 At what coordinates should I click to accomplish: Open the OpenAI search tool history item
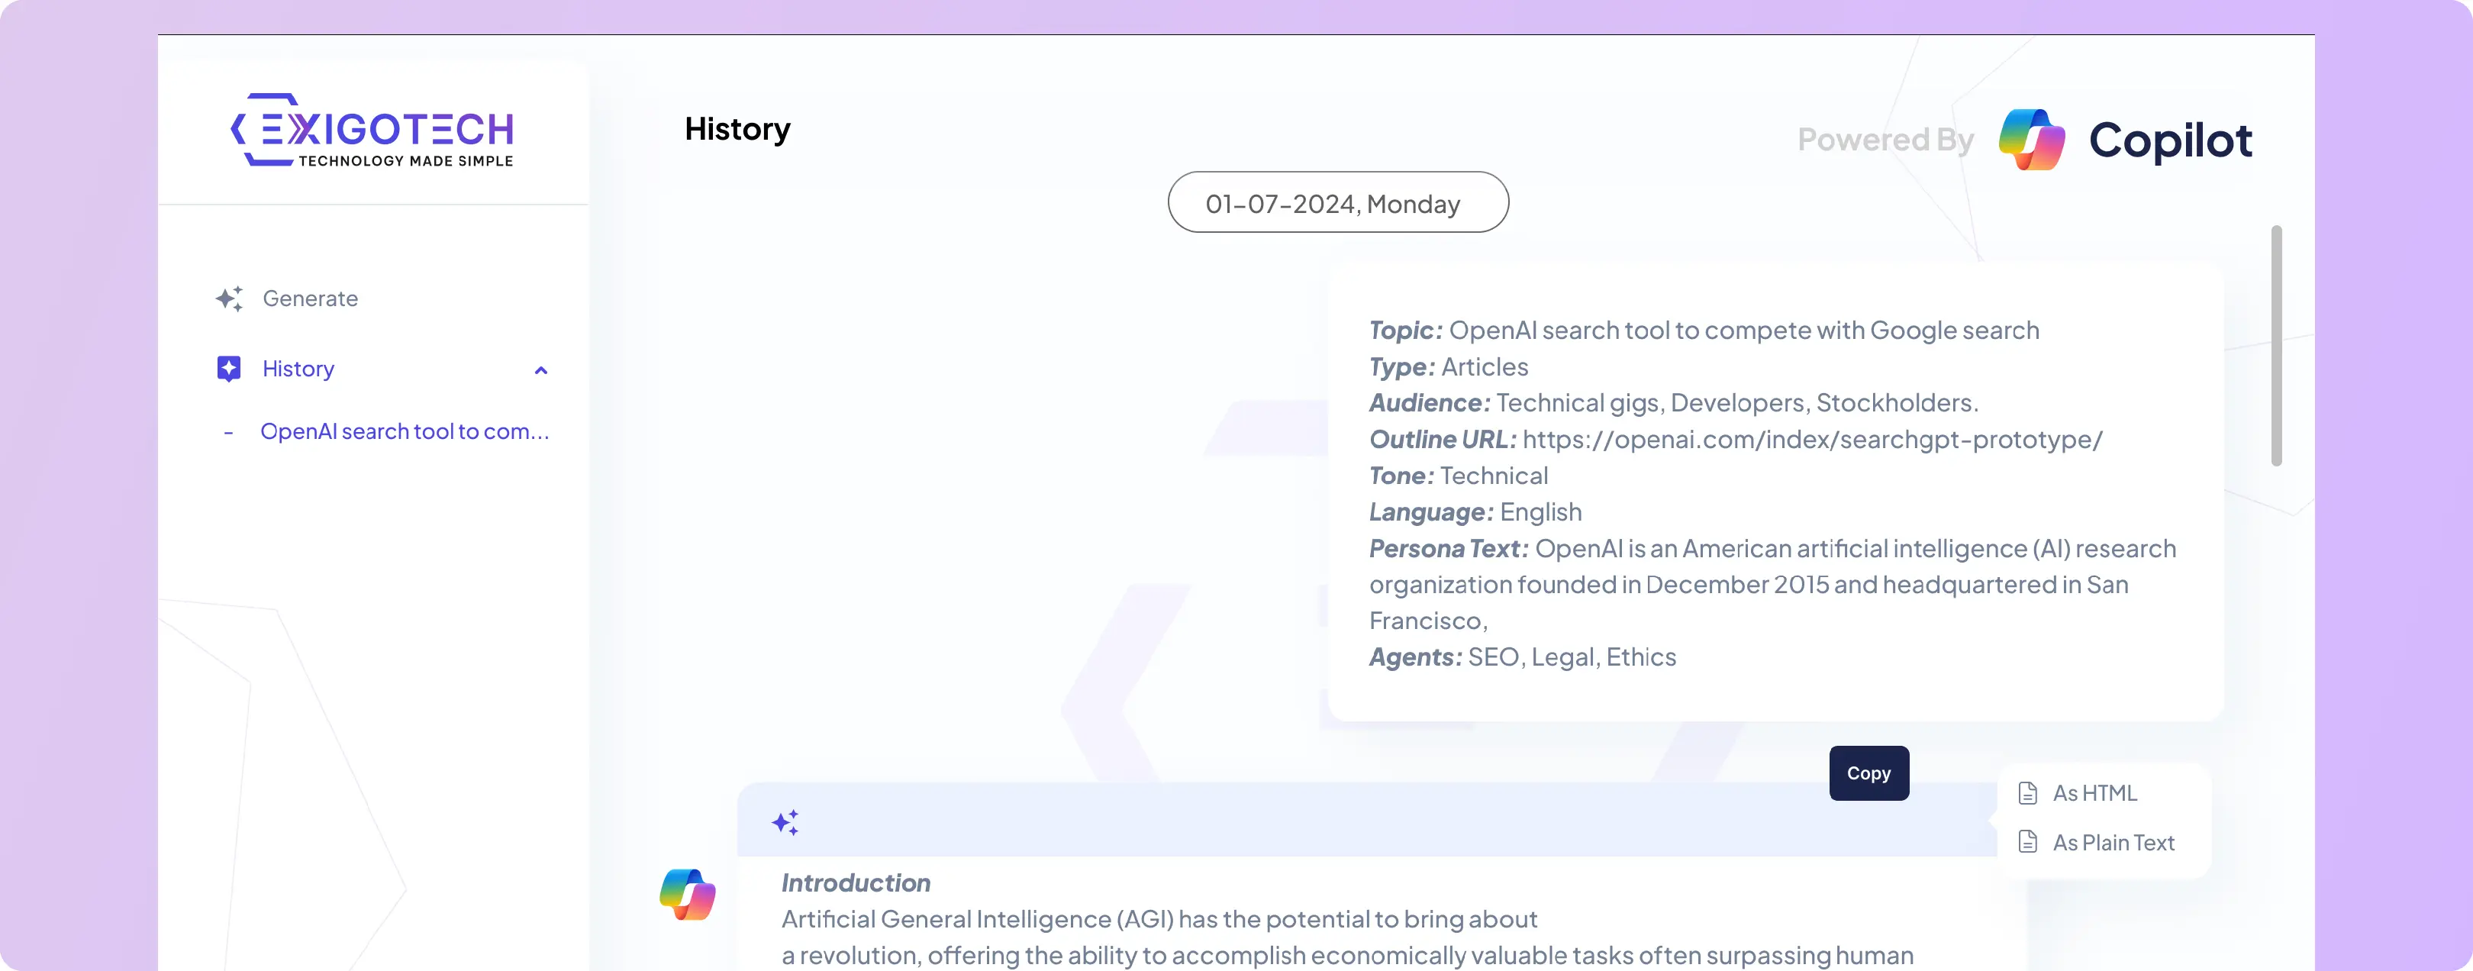click(x=405, y=431)
